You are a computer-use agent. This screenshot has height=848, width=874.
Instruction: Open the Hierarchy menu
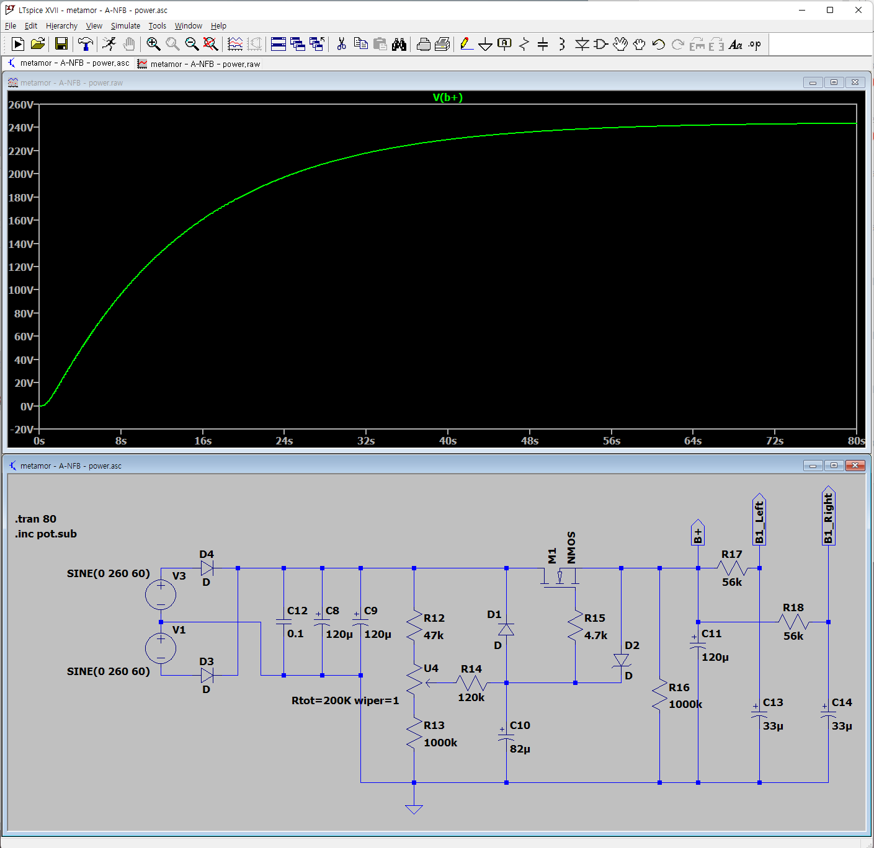pyautogui.click(x=61, y=26)
